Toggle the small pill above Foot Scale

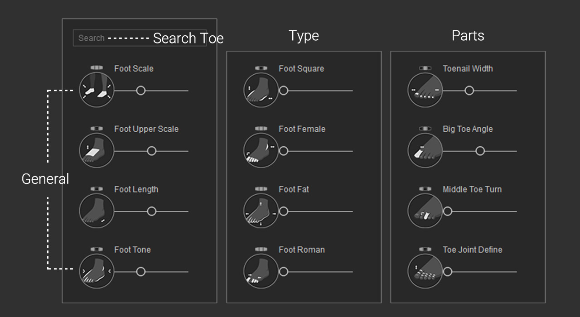coord(97,68)
